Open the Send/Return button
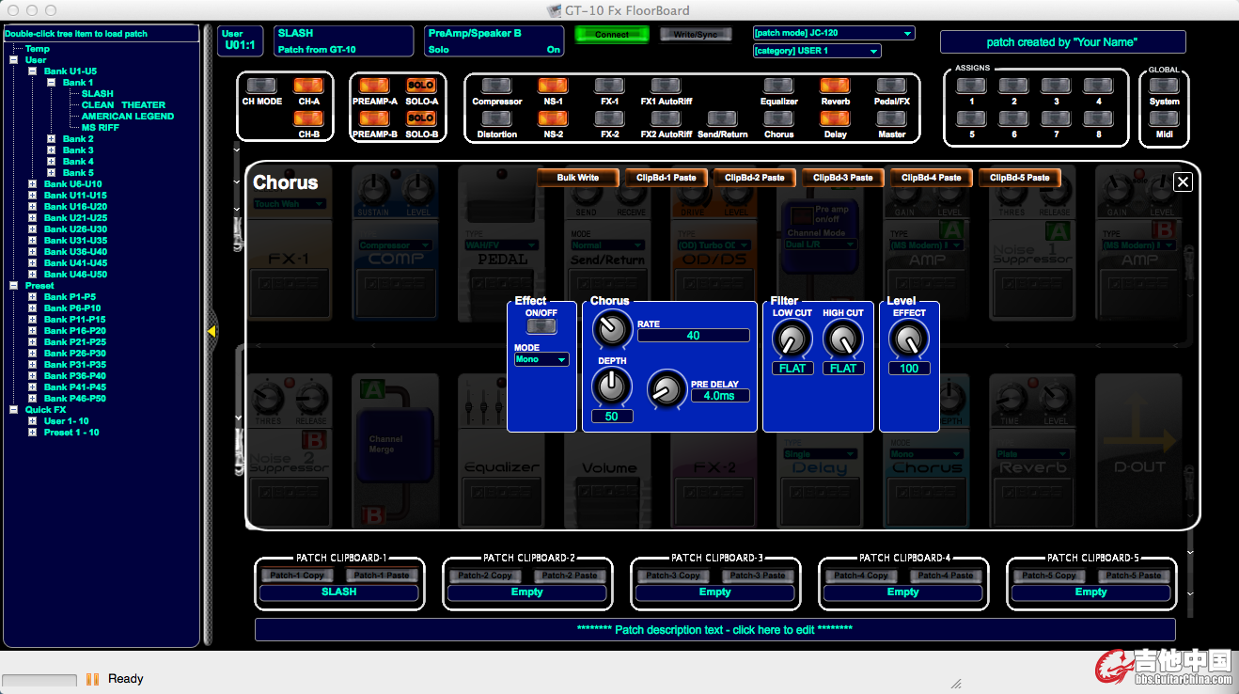 [722, 118]
